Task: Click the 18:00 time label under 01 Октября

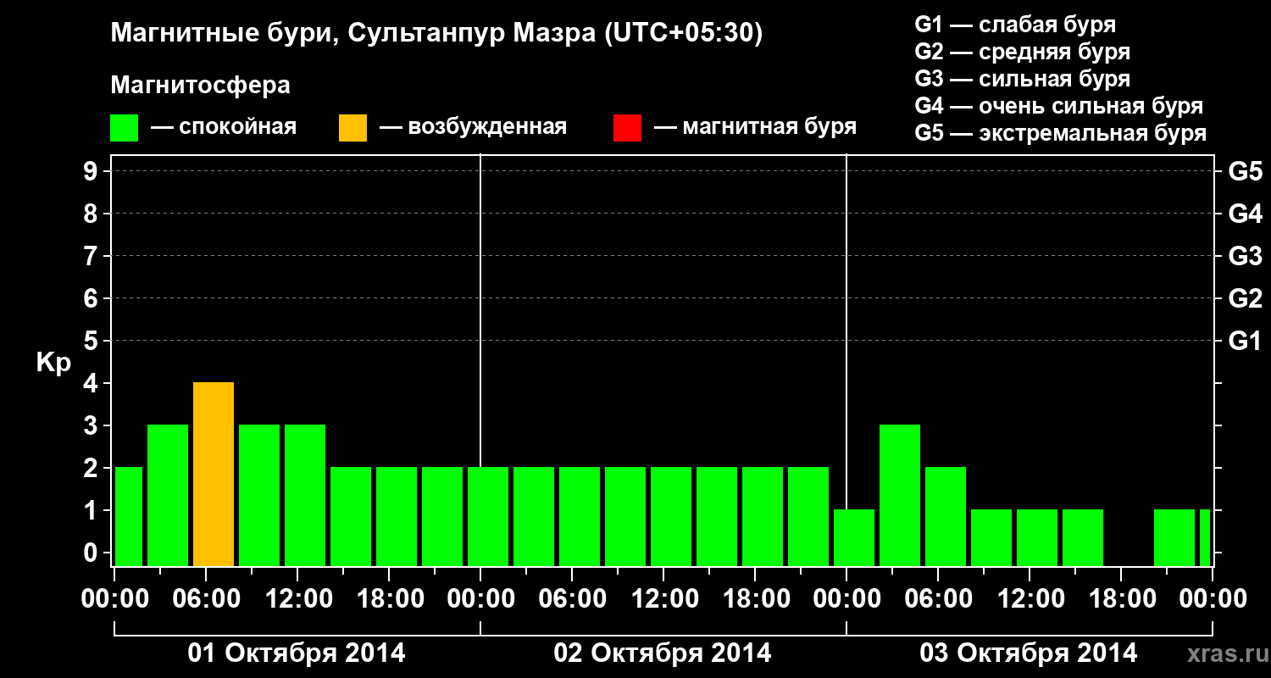Action: pyautogui.click(x=389, y=599)
